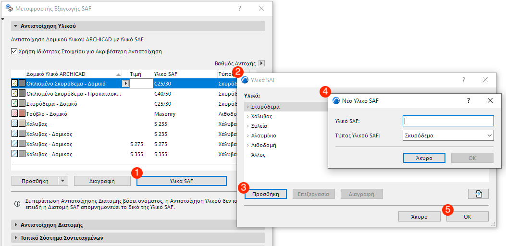Expand Χάλυβας in Υλικά list
Viewport: 506px width, 246px height.
coord(248,116)
